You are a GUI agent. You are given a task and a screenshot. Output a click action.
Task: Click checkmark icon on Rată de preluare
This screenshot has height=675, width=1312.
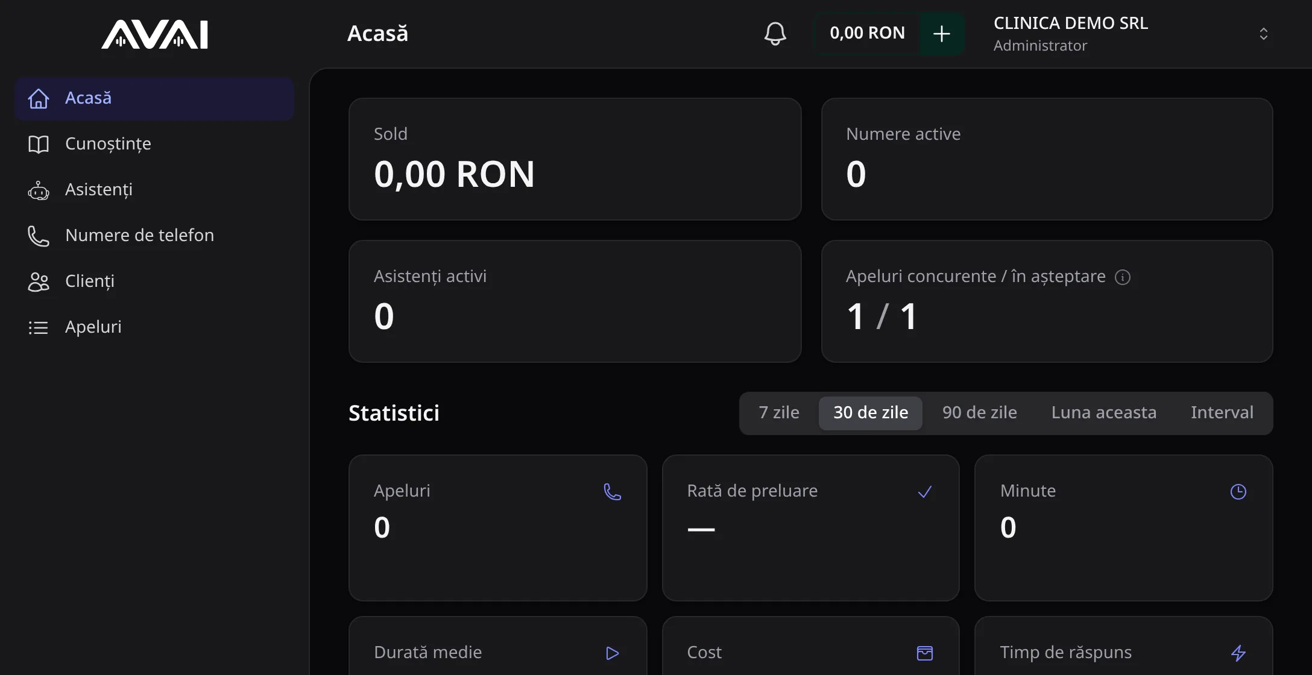tap(925, 492)
